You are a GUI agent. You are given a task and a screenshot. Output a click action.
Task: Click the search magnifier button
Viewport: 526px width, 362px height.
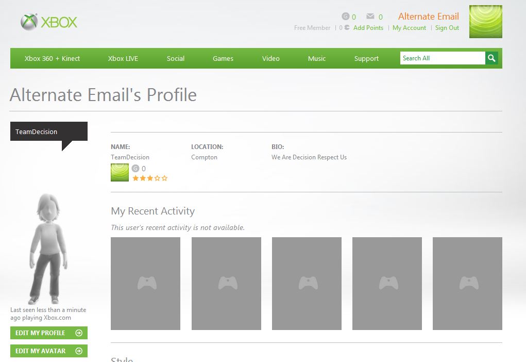pyautogui.click(x=491, y=58)
